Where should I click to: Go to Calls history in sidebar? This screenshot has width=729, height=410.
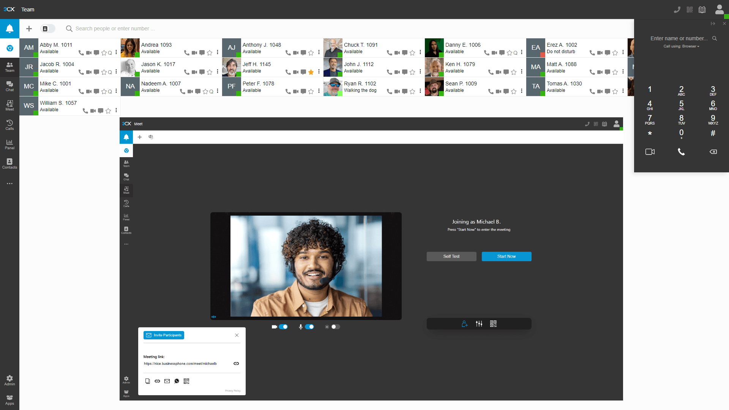click(9, 125)
